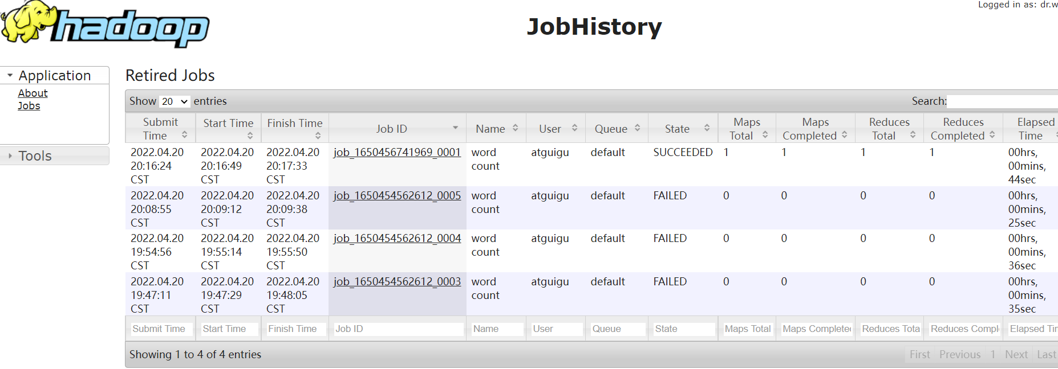Focus the Queue filter field
Image resolution: width=1058 pixels, height=369 pixels.
pos(617,329)
